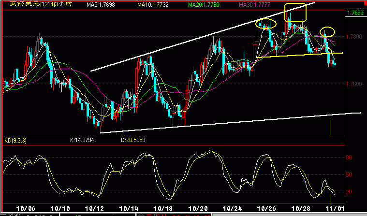Click the 10/14 date label
The width and height of the screenshot is (367, 216).
(x=129, y=208)
